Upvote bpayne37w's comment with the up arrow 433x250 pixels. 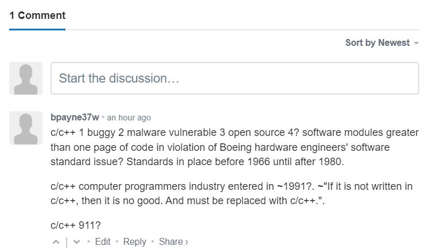pyautogui.click(x=56, y=242)
